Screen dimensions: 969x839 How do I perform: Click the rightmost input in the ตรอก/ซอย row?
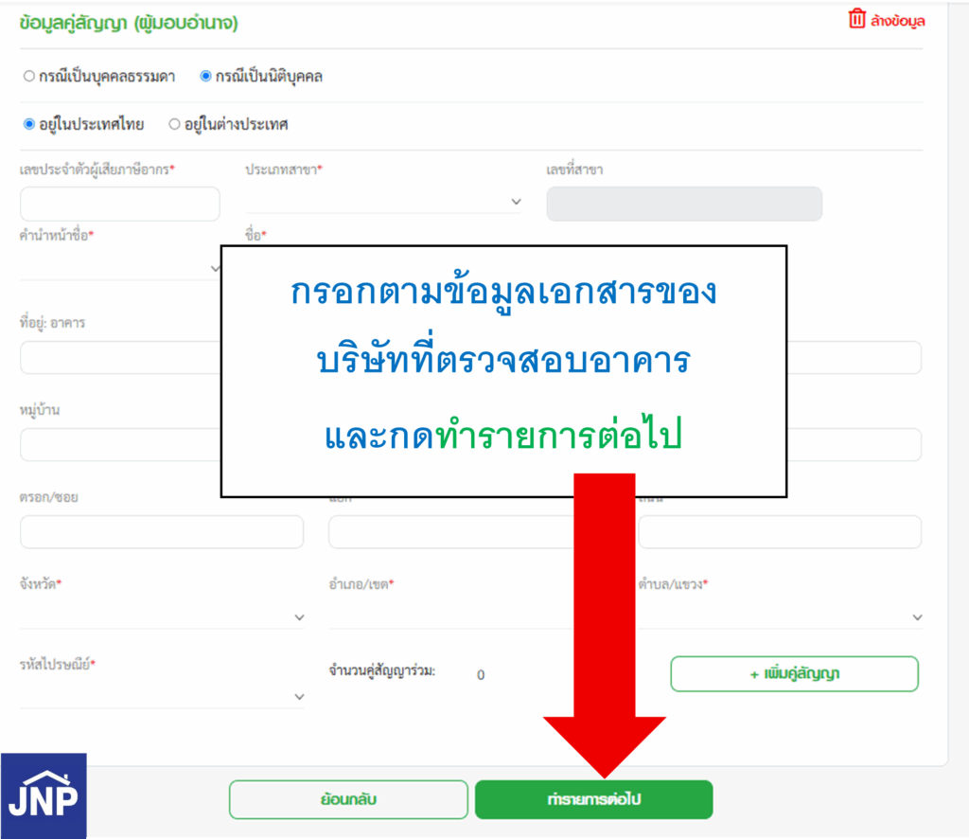click(780, 532)
